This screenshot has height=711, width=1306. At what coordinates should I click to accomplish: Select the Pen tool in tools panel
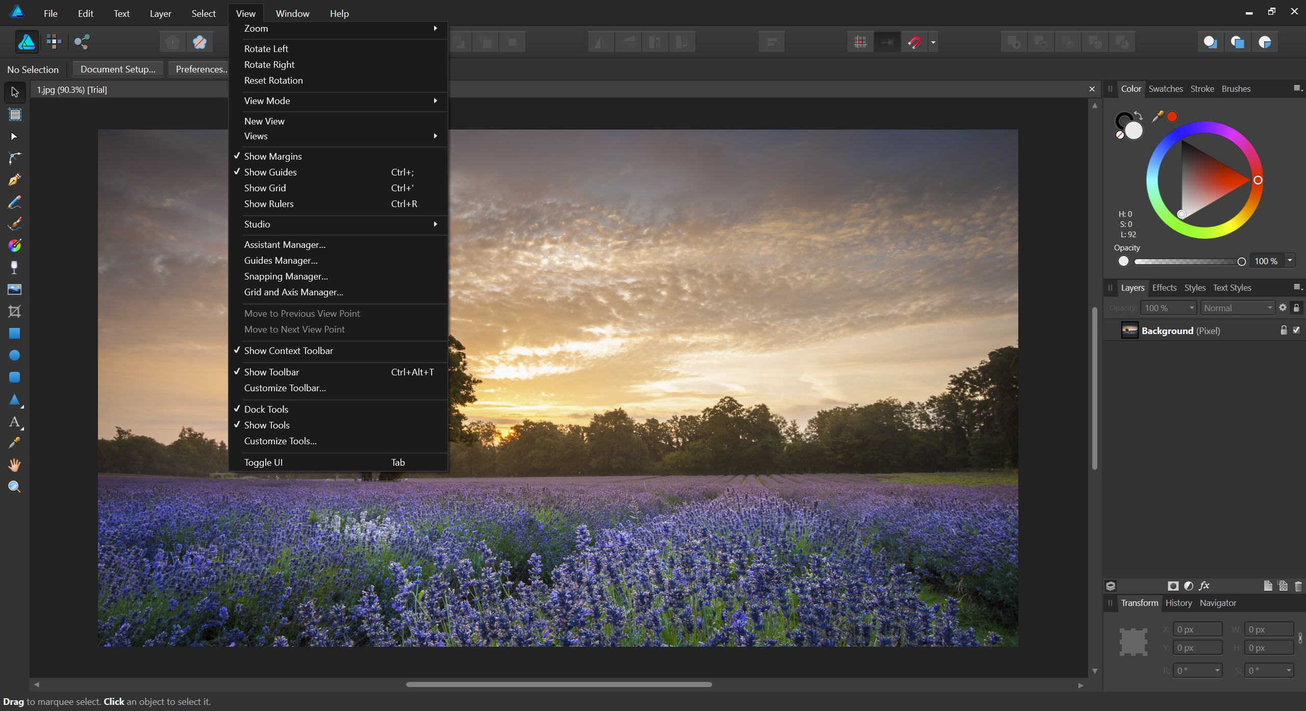[x=14, y=180]
